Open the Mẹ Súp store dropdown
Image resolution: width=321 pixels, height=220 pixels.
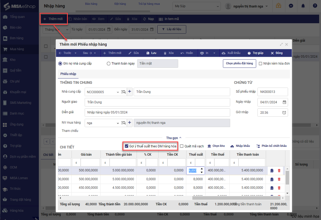[197, 6]
